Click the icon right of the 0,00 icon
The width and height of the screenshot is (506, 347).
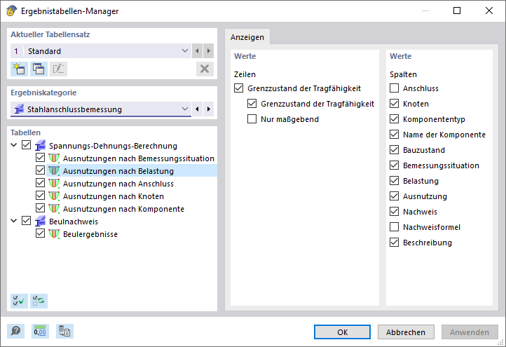pyautogui.click(x=65, y=332)
